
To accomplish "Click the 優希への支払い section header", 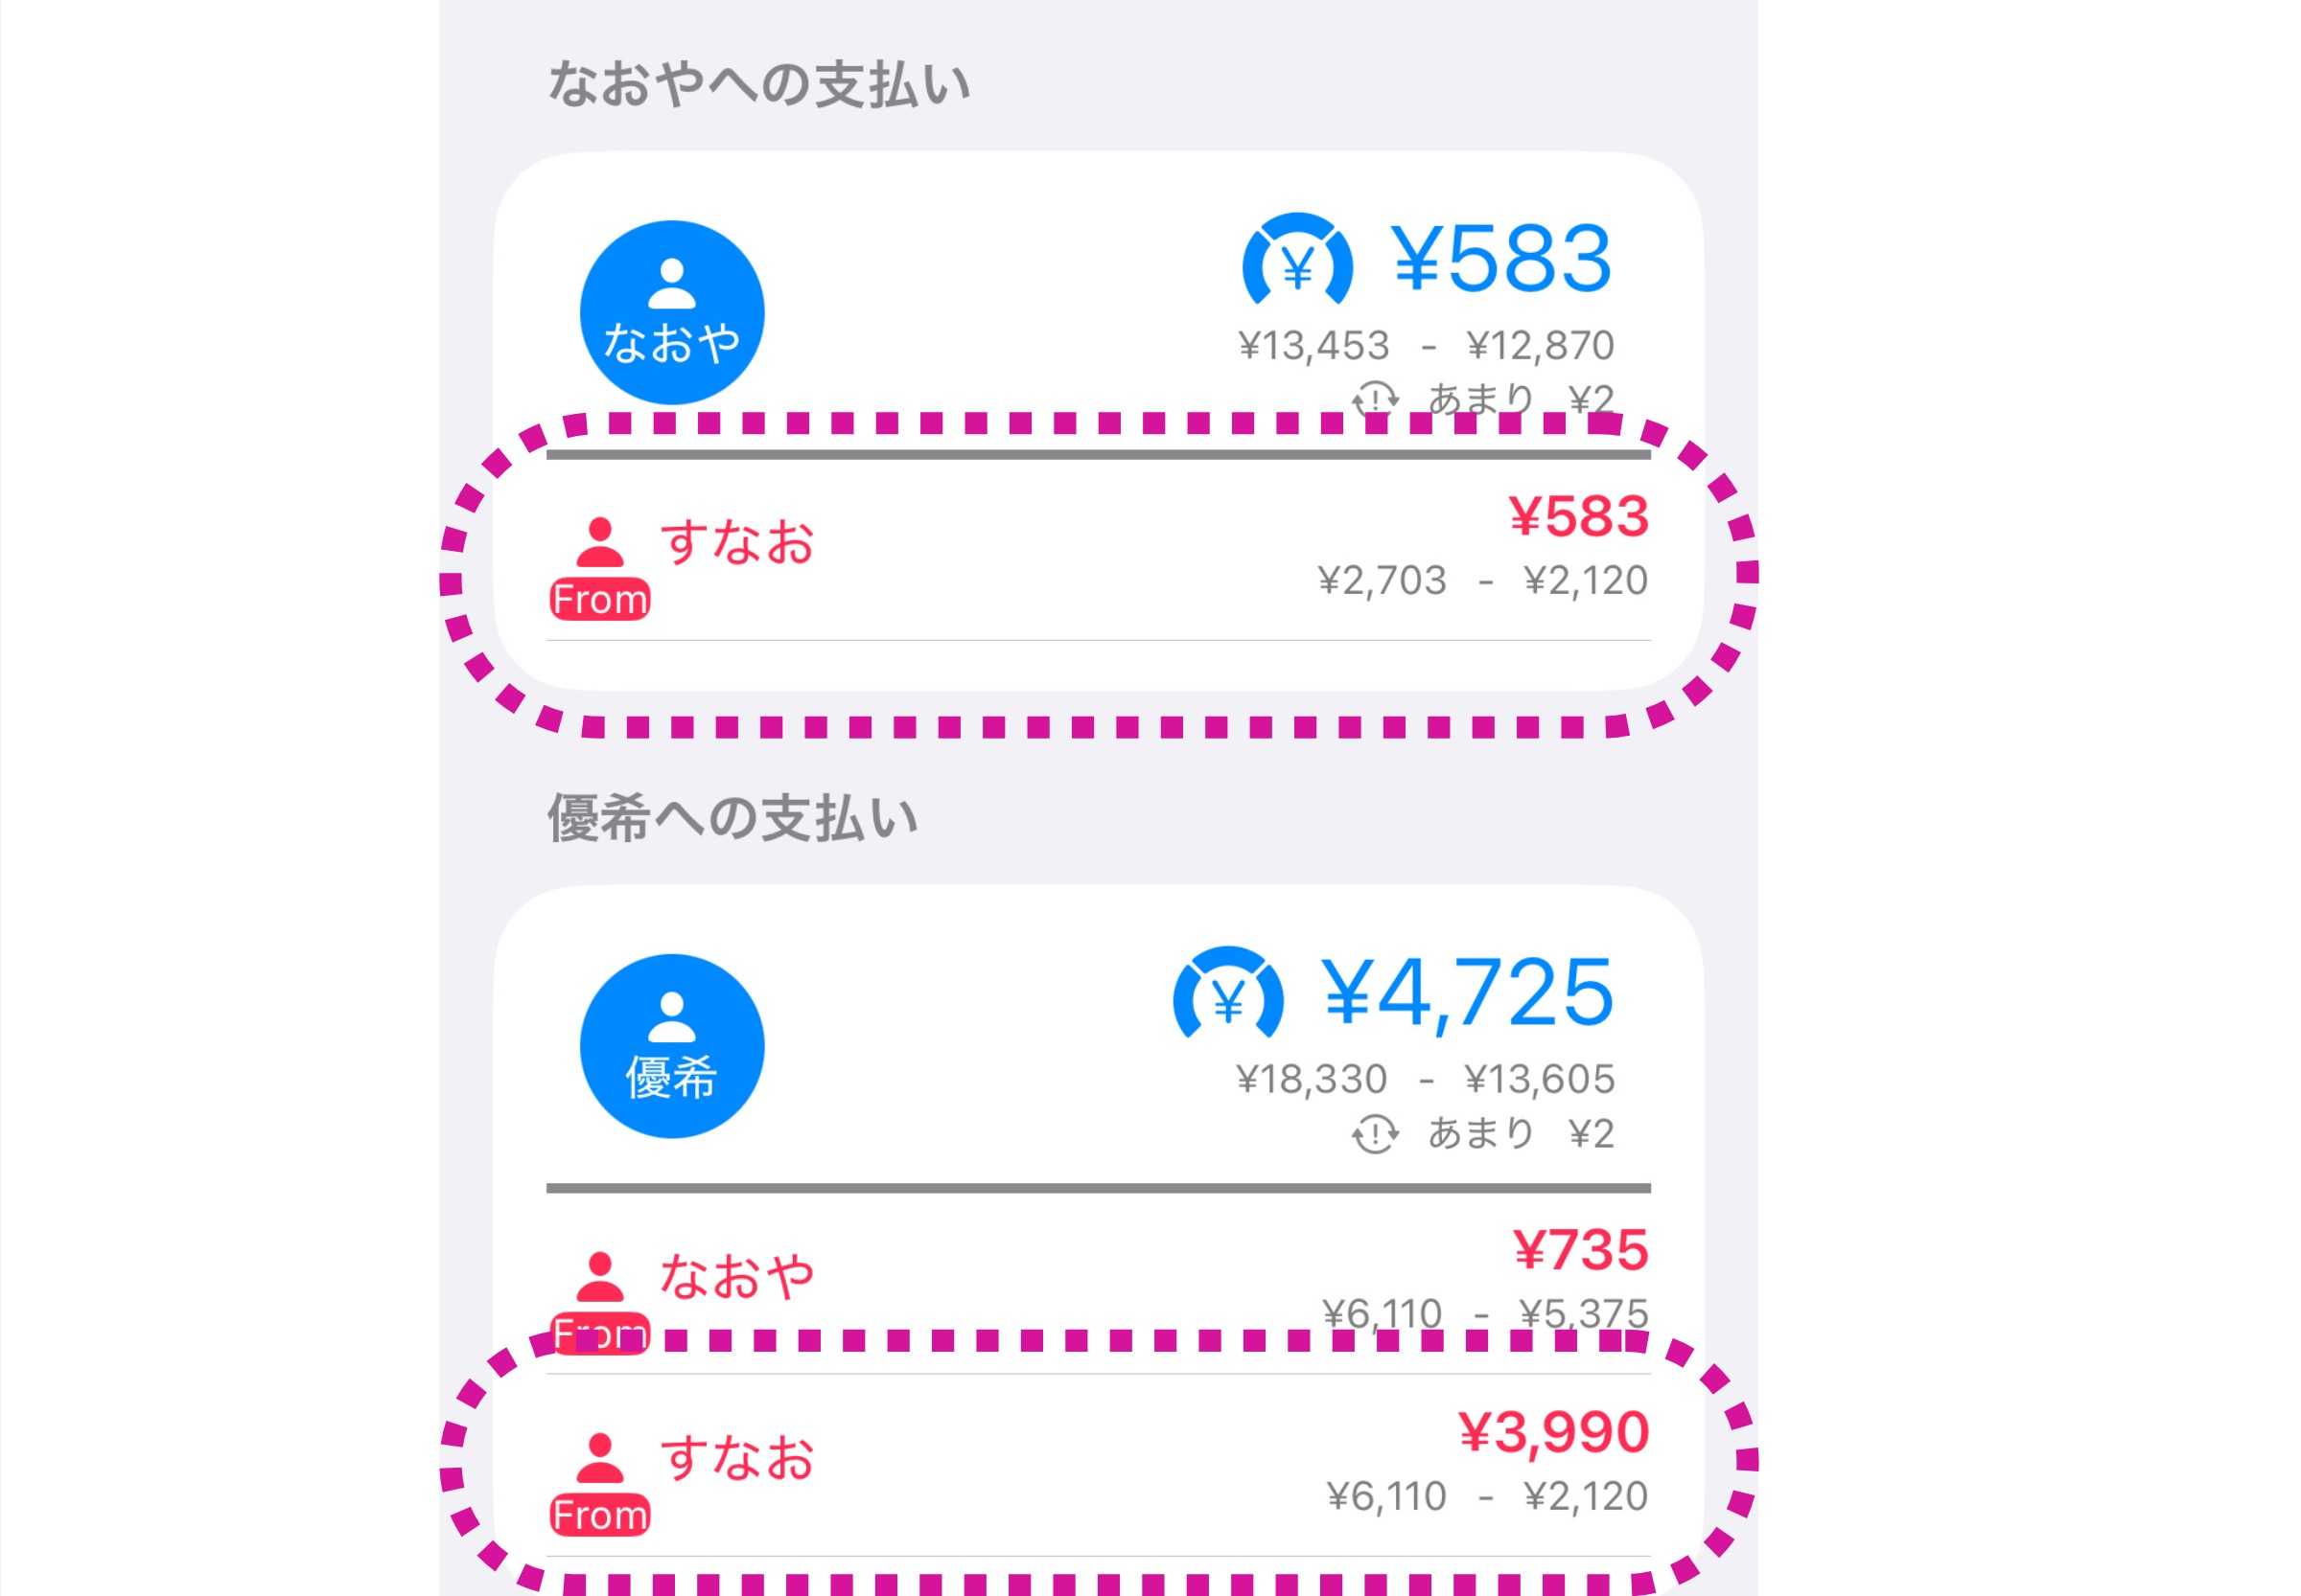I will 732,818.
